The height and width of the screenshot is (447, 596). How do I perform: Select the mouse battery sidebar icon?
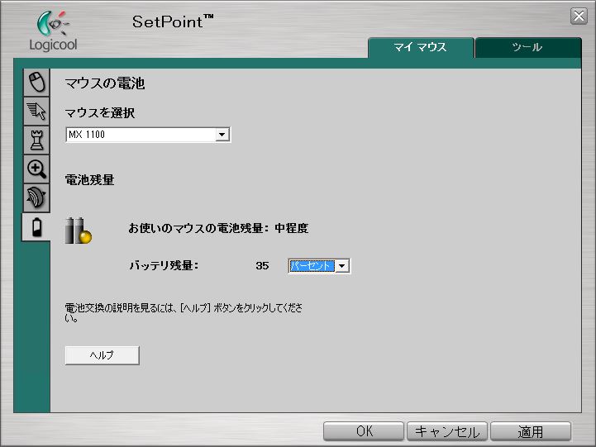tap(36, 227)
